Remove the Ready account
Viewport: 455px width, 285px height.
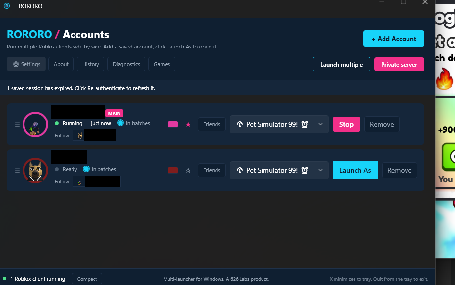[400, 170]
